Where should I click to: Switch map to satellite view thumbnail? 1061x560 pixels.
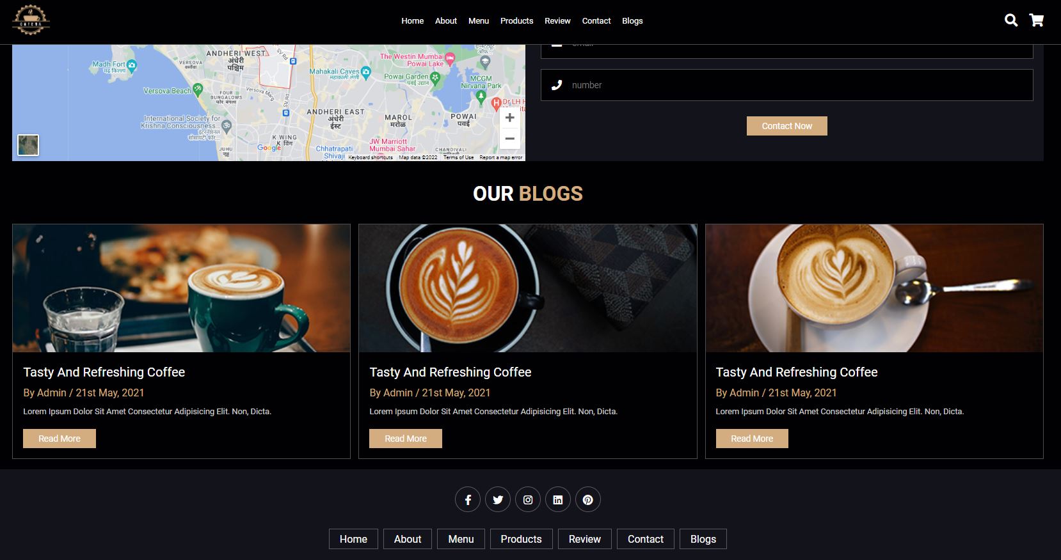click(x=28, y=145)
